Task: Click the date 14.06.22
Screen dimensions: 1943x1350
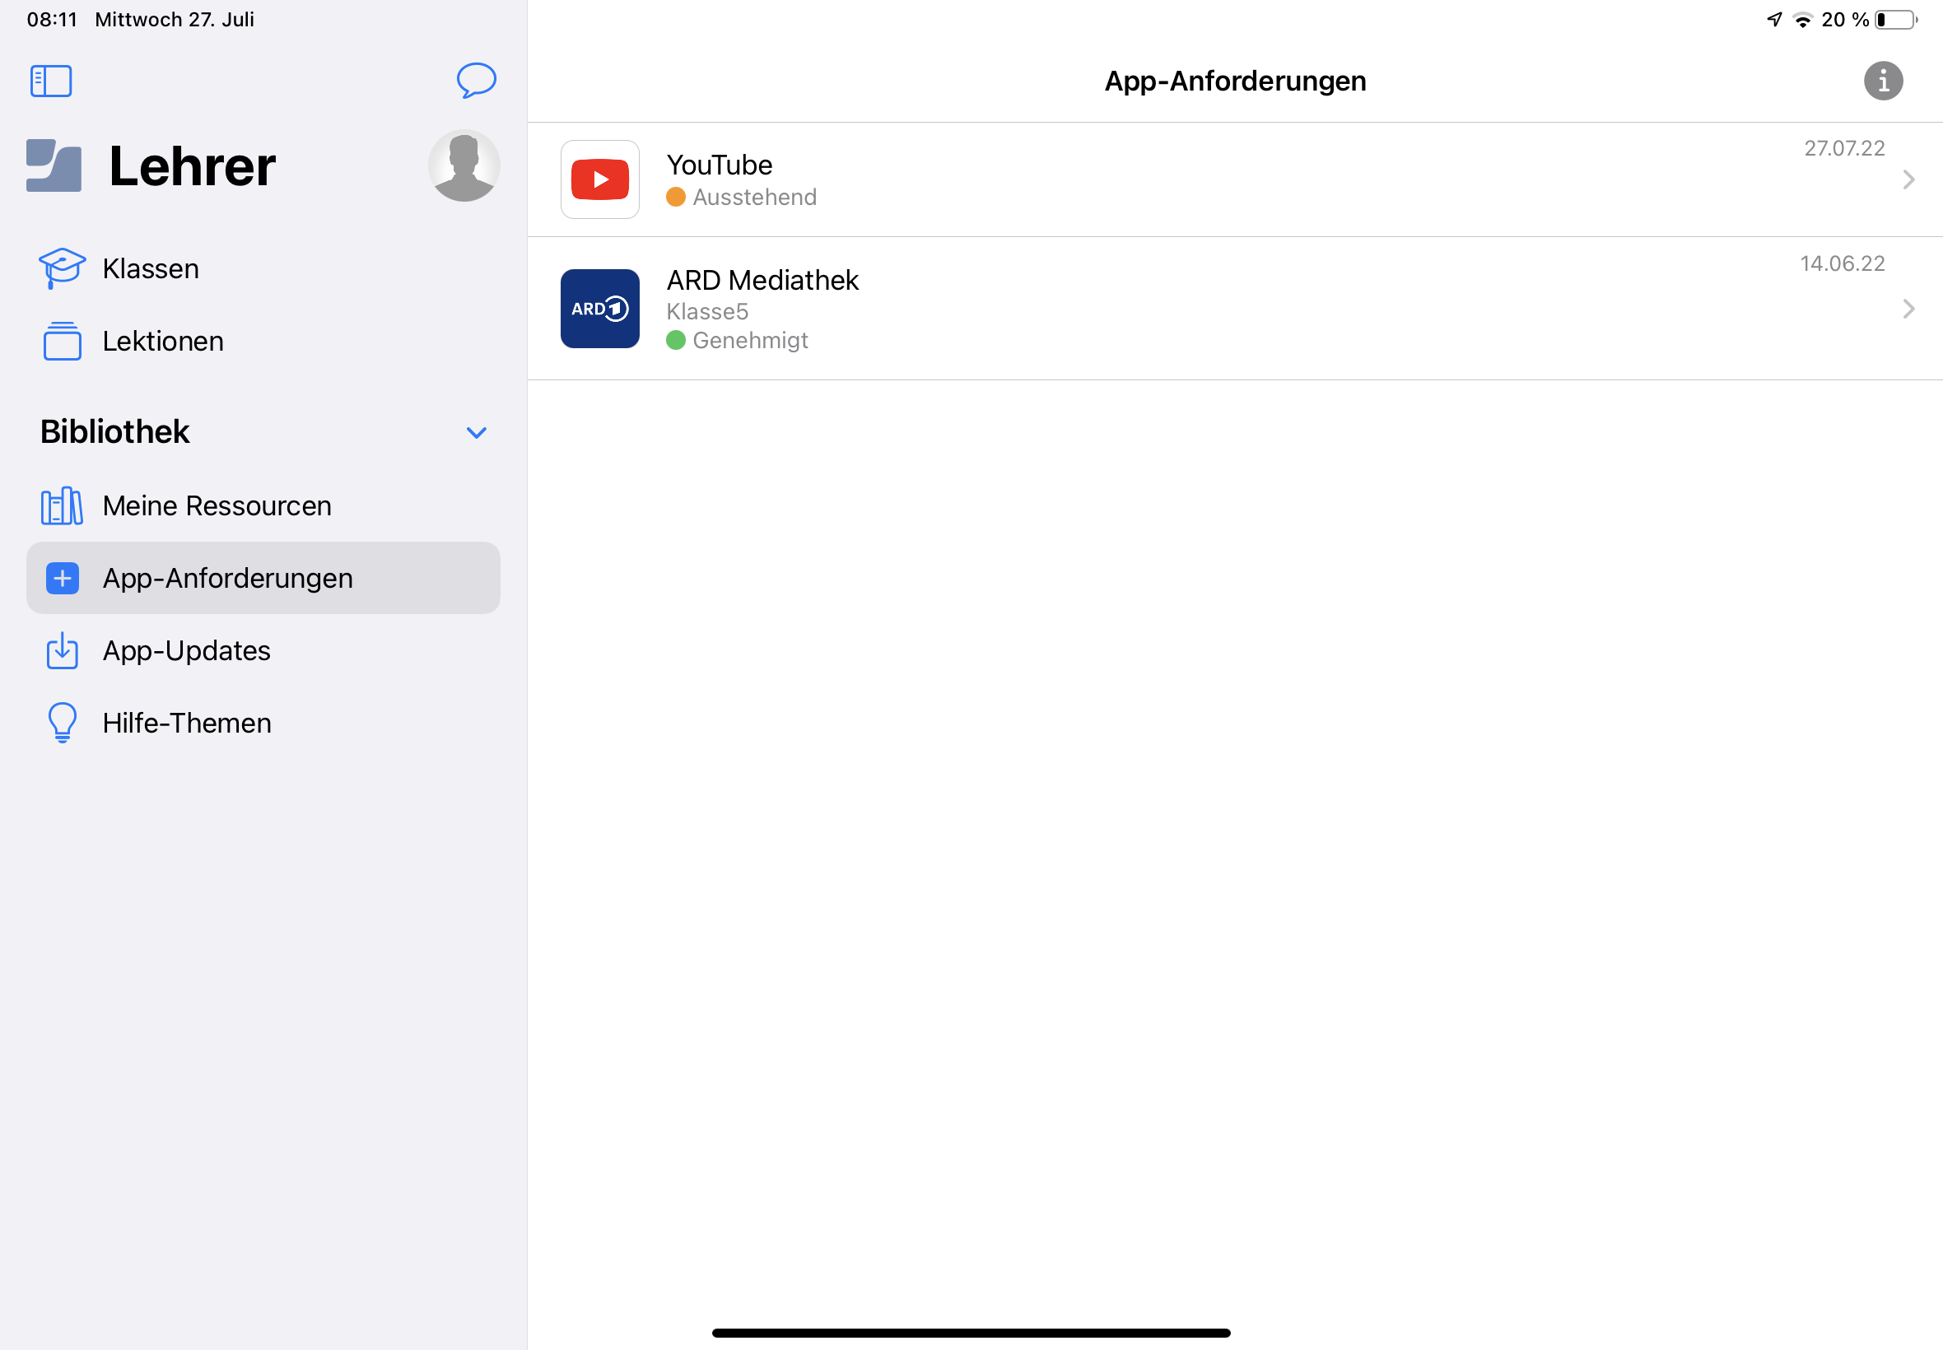Action: point(1843,264)
